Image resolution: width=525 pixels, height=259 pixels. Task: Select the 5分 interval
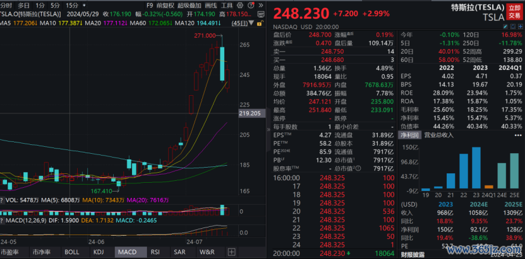click(55, 5)
